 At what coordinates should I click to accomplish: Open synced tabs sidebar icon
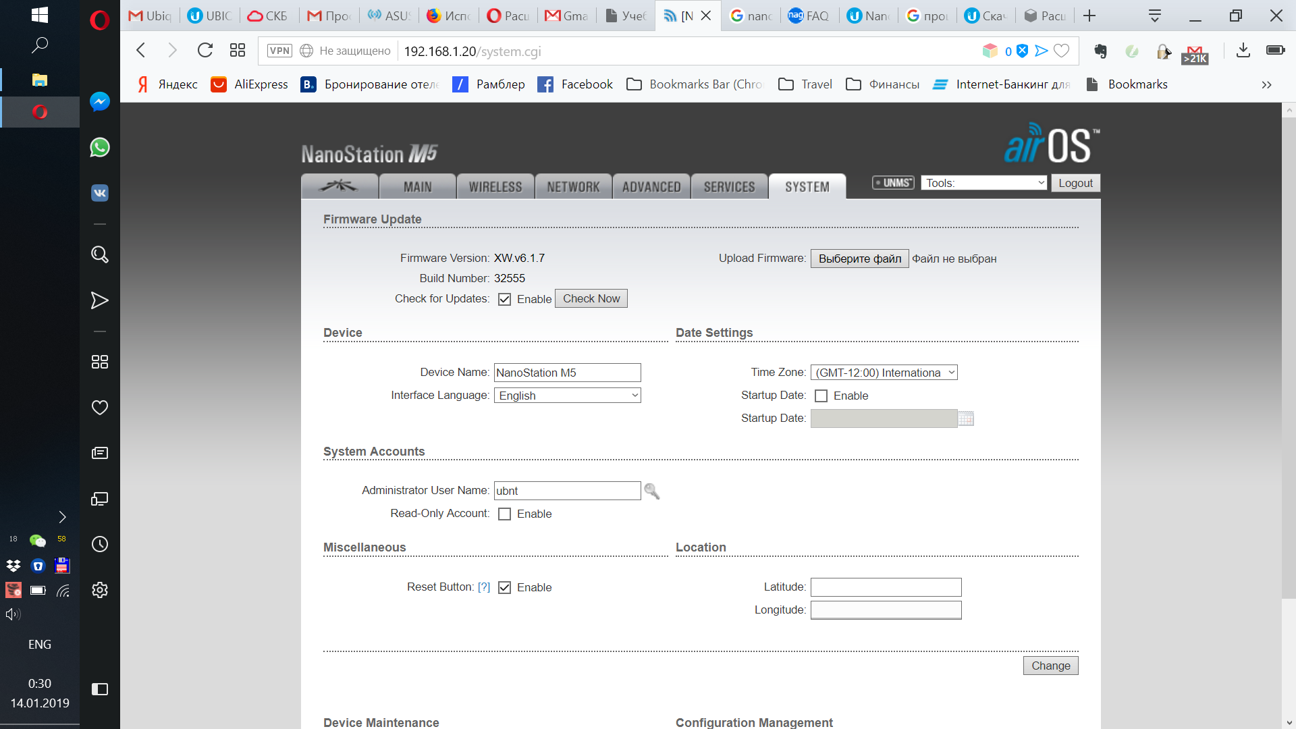click(x=100, y=499)
